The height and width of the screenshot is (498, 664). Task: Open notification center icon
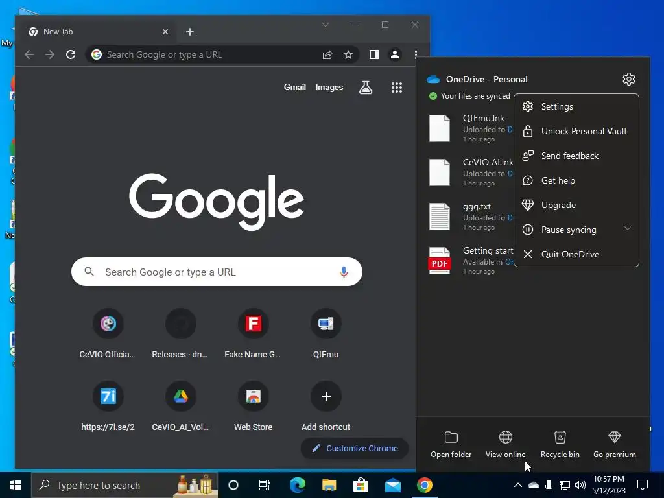click(643, 485)
